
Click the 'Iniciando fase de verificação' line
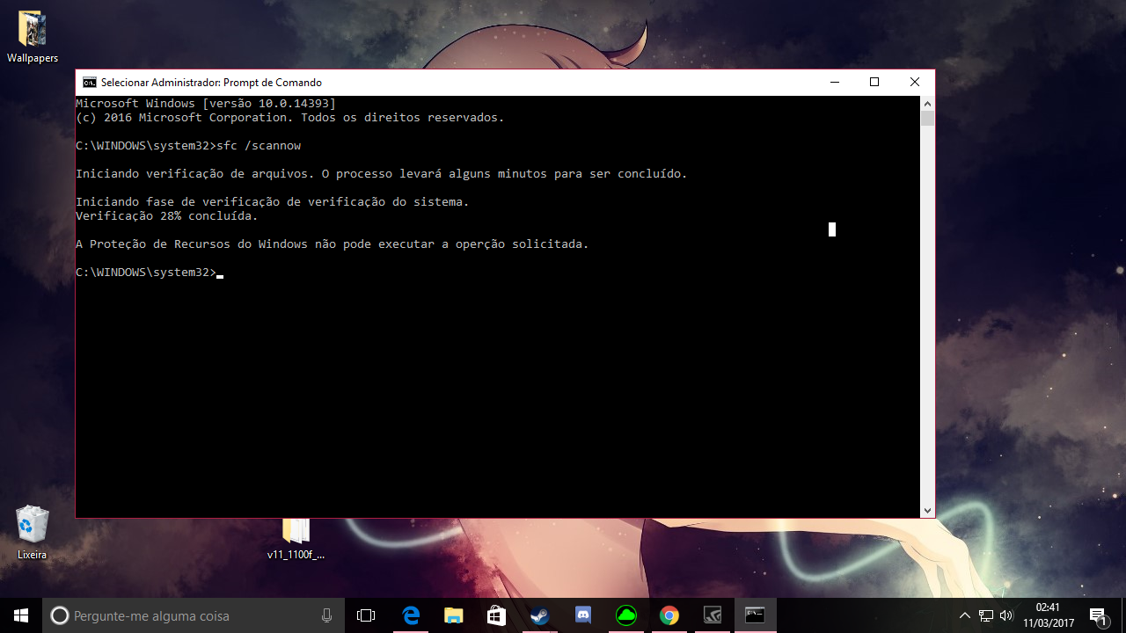pos(273,202)
